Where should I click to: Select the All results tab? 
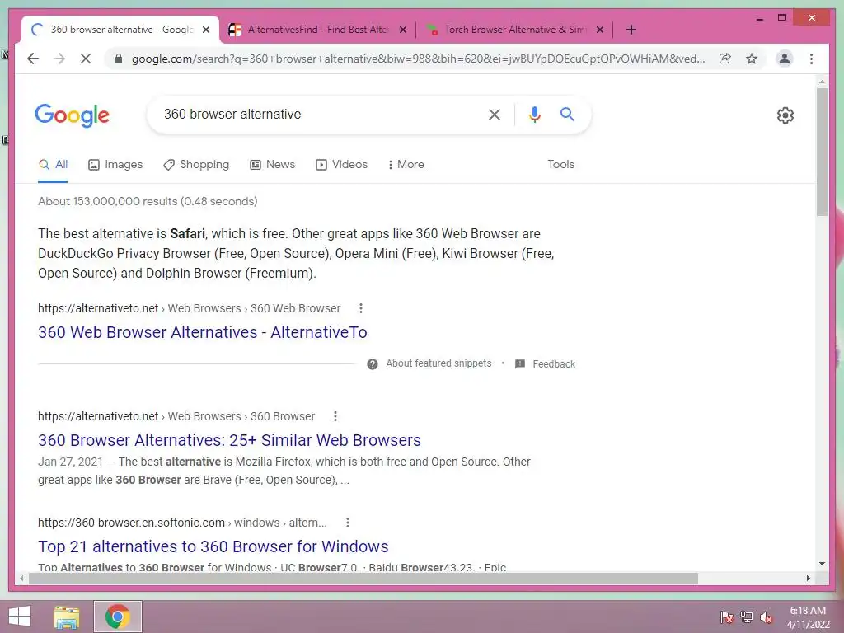(x=53, y=165)
